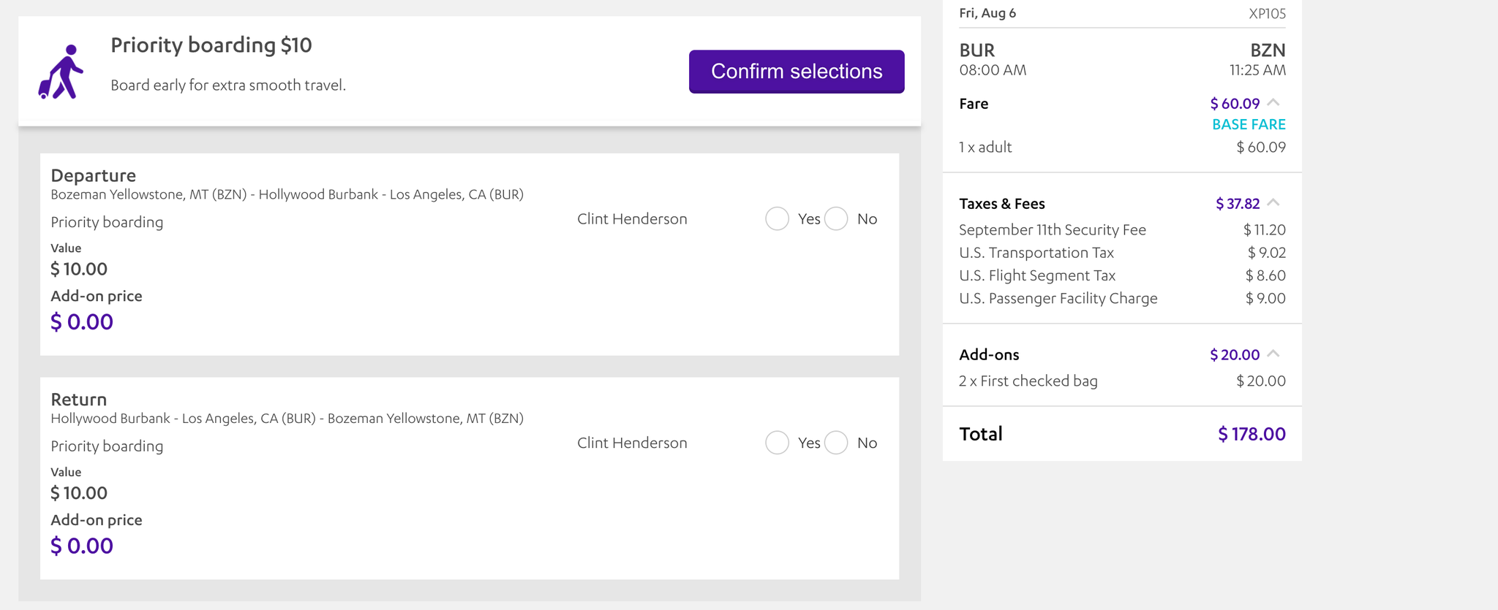Click the BUR departure airport code
The image size is (1498, 610).
[x=977, y=50]
